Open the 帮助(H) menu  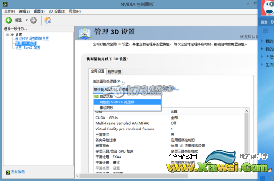[x=75, y=11]
